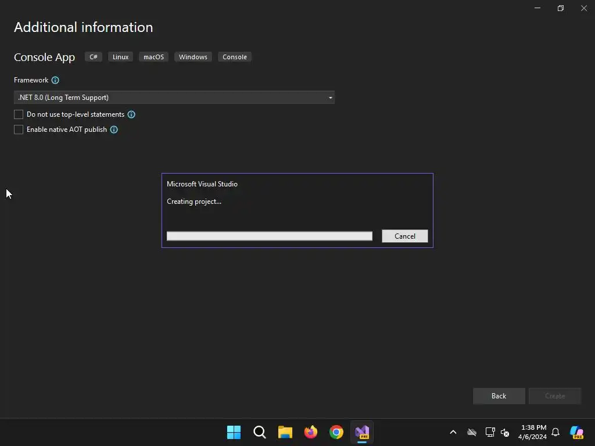This screenshot has width=595, height=446.
Task: Open the Windows Start menu
Action: tap(234, 432)
